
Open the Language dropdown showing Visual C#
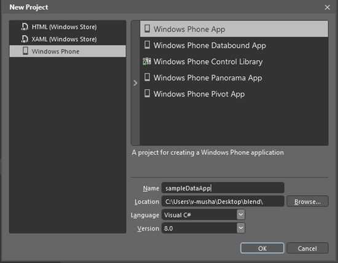pyautogui.click(x=203, y=215)
